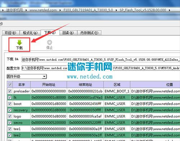Expand the arrow after www.netded.com breadcrumb
Screen dimensions: 180x141
60,10
